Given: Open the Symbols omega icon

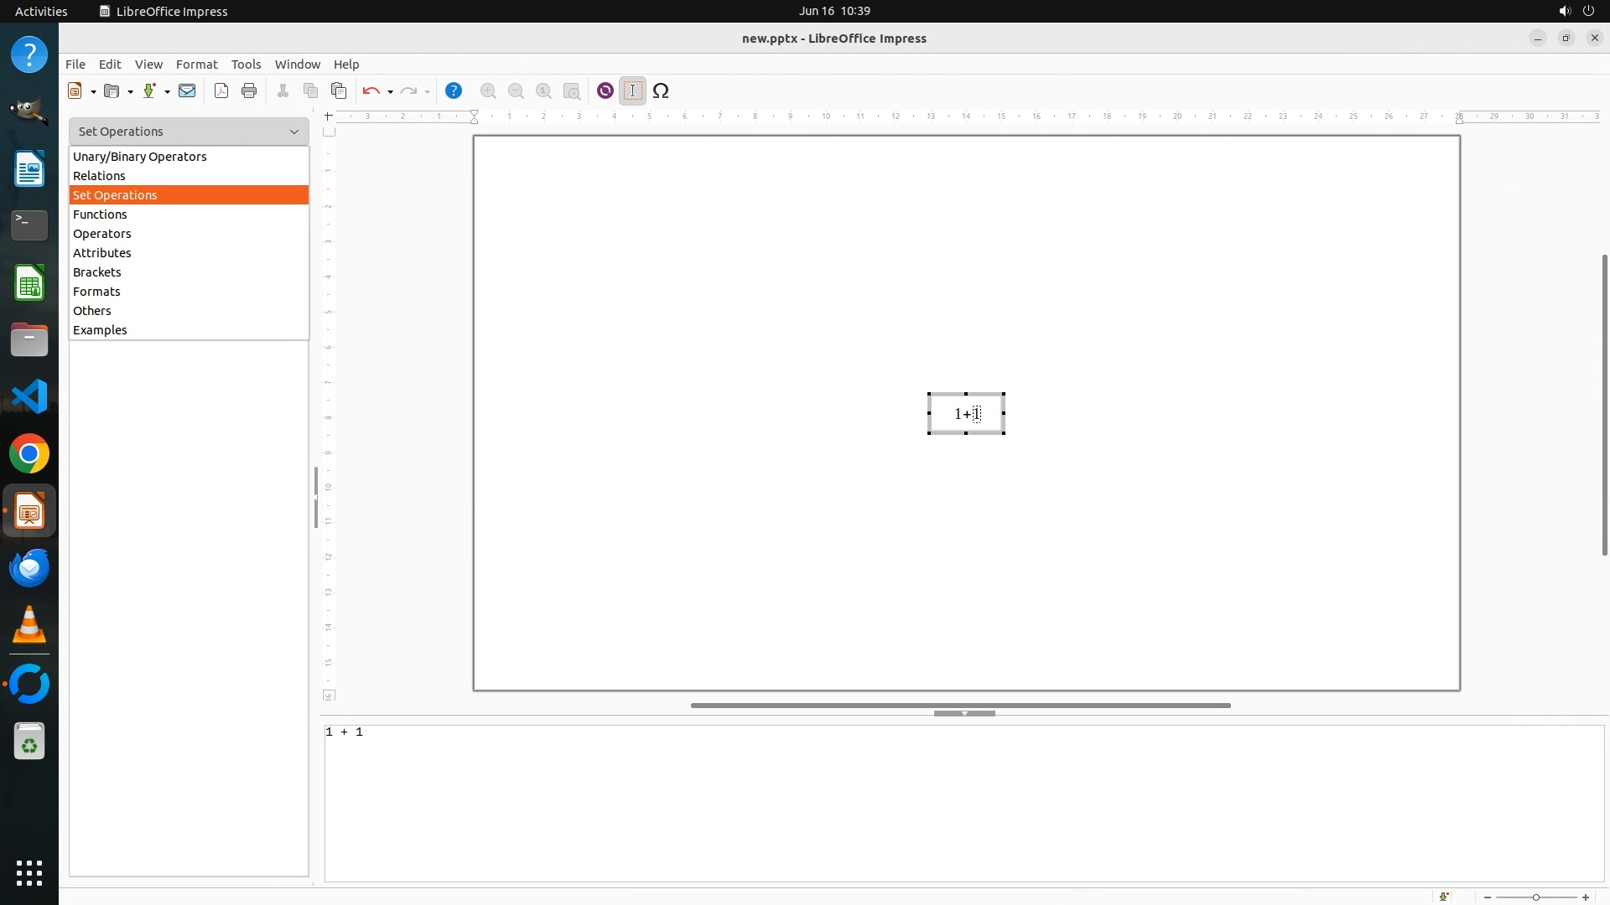Looking at the screenshot, I should (x=661, y=90).
